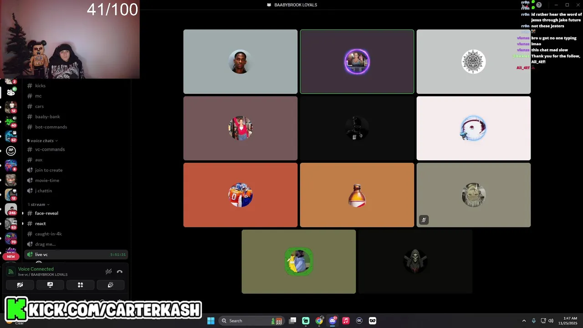Screen dimensions: 583x328
Task: Select the live vc voice channel
Action: [x=76, y=255]
